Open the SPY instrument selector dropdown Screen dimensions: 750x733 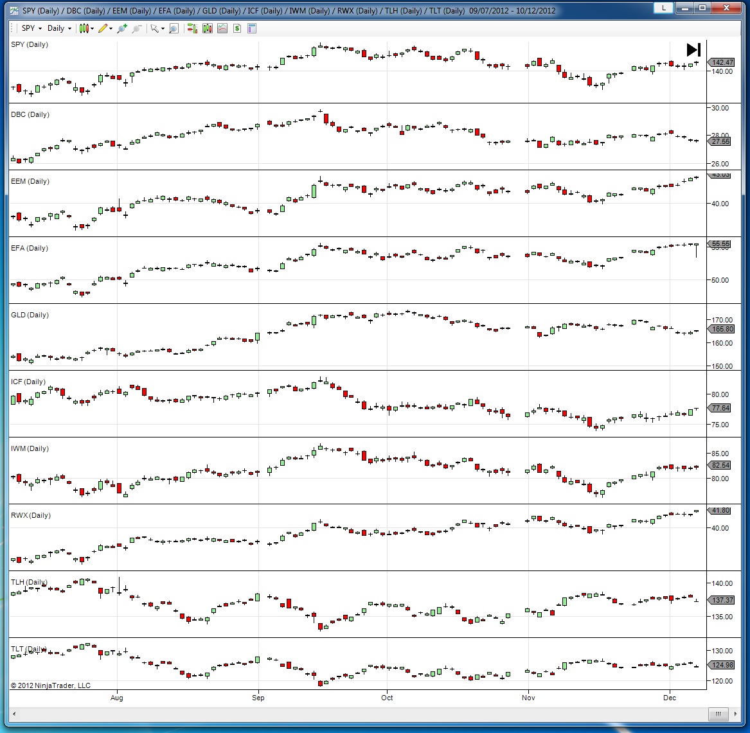pyautogui.click(x=31, y=28)
